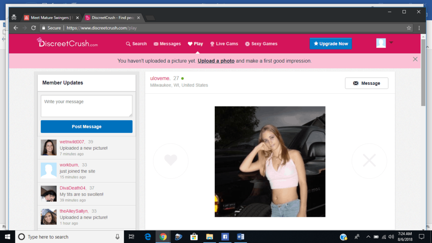Click wetnwild007's avatar thumbnail
432x243 pixels.
(x=49, y=147)
